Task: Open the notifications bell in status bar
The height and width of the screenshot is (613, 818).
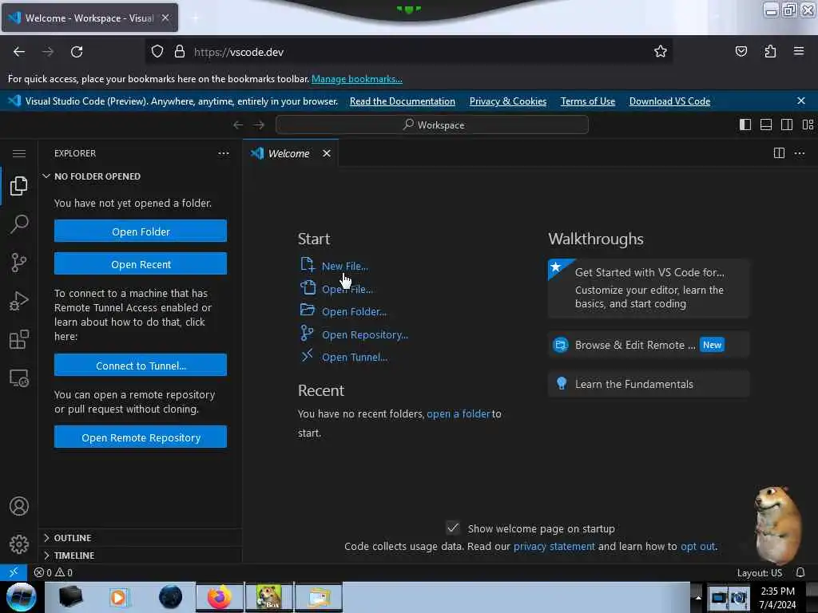Action: (800, 572)
